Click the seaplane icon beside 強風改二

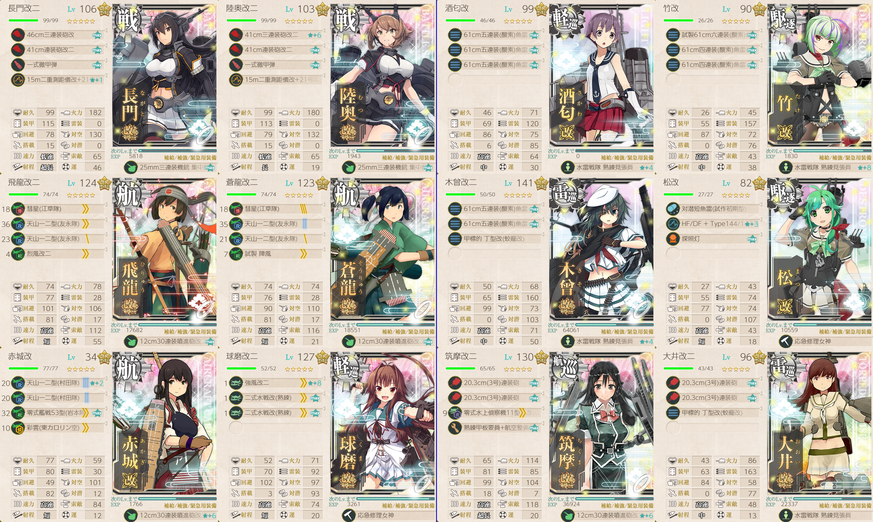pyautogui.click(x=236, y=383)
